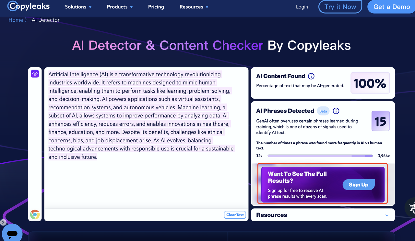Click the Clear Text button
The image size is (415, 241).
(235, 215)
